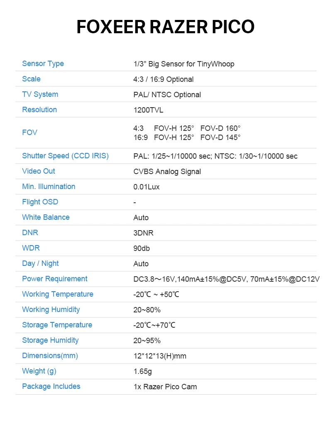Click the 1.65g weight value
Viewport: 332px width, 425px height.
143,371
